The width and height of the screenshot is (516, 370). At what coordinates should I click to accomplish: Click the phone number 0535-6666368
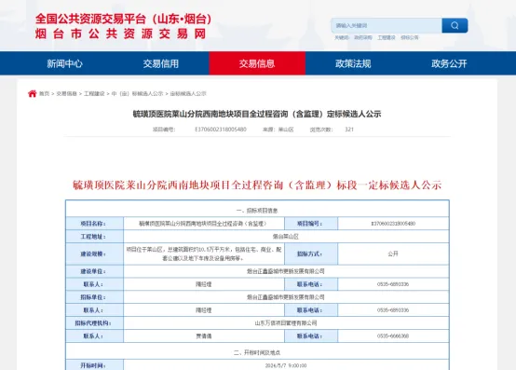393,336
